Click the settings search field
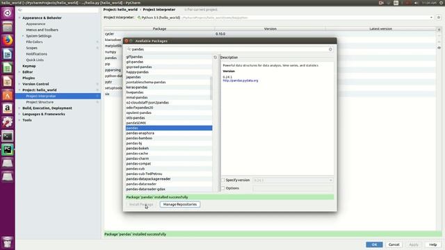445x250 pixels. pos(58,10)
